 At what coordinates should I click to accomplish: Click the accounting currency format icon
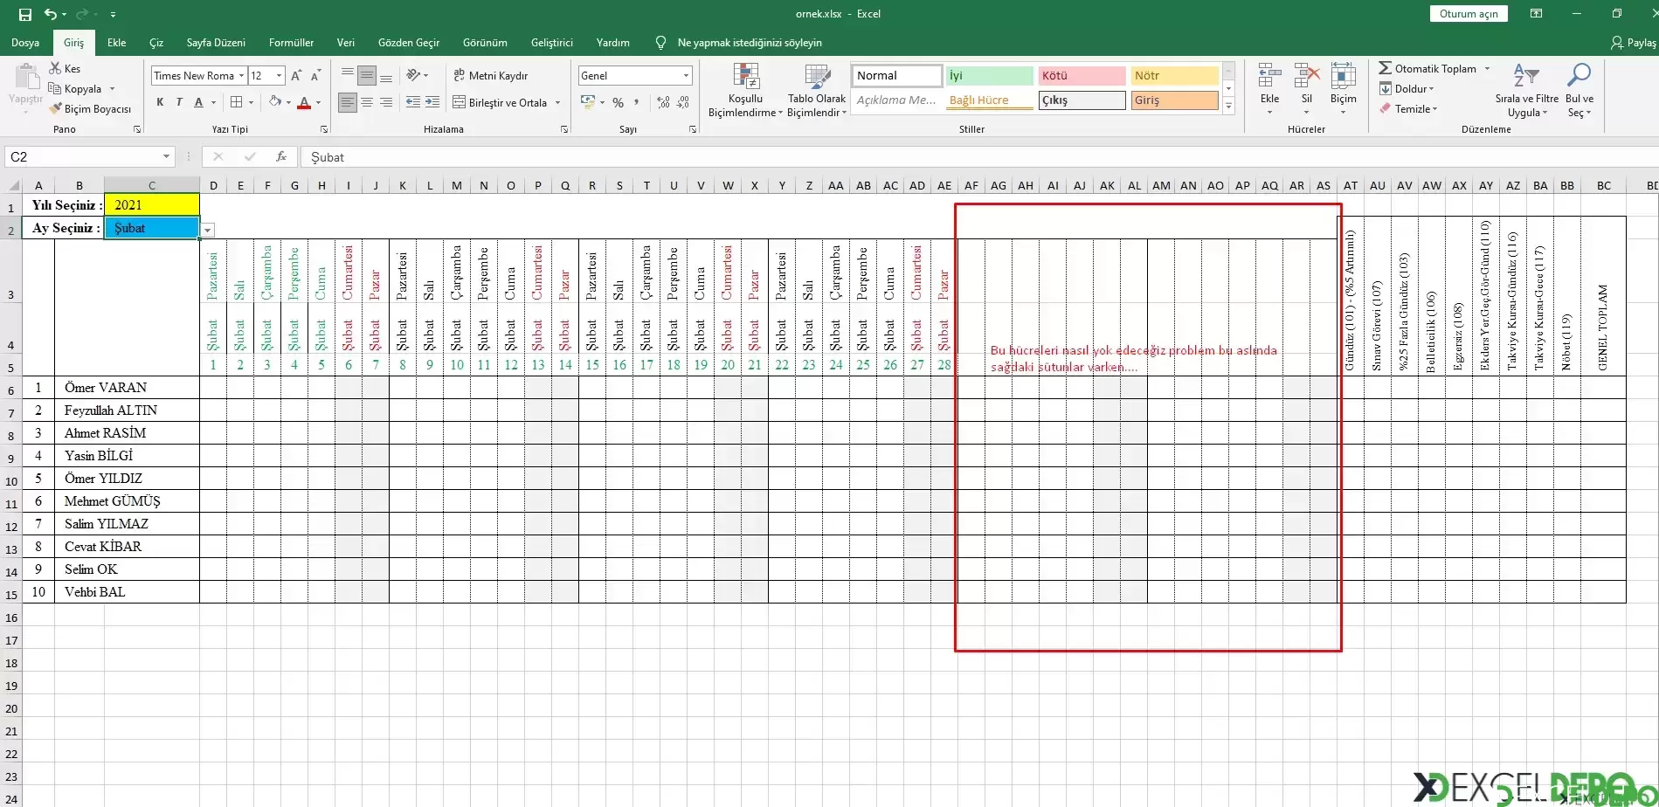pyautogui.click(x=587, y=102)
